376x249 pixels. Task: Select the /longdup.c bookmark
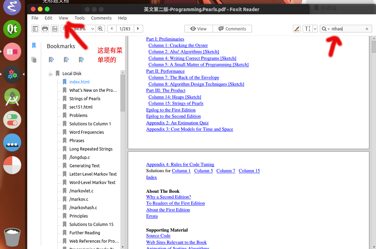(80, 158)
